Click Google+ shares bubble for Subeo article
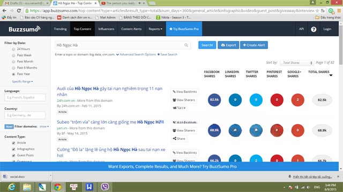 point(297,130)
